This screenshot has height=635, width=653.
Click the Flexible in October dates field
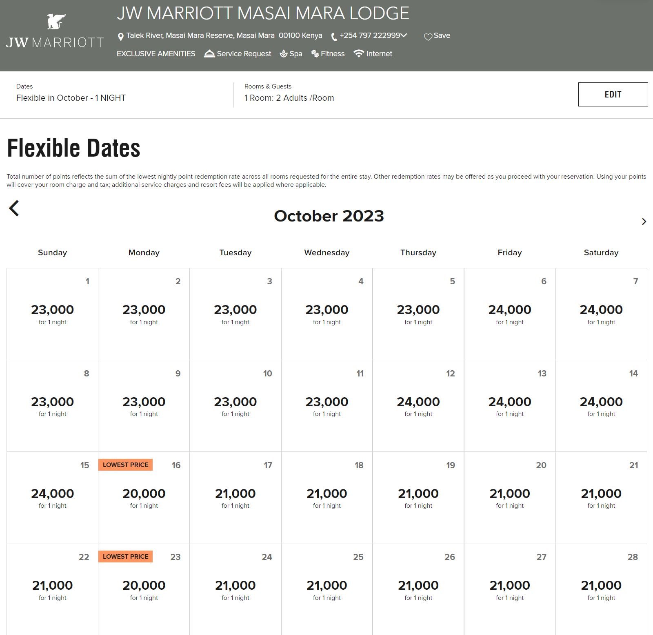coord(71,98)
